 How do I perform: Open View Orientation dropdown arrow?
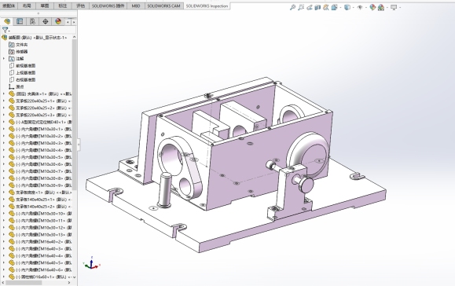[340, 8]
